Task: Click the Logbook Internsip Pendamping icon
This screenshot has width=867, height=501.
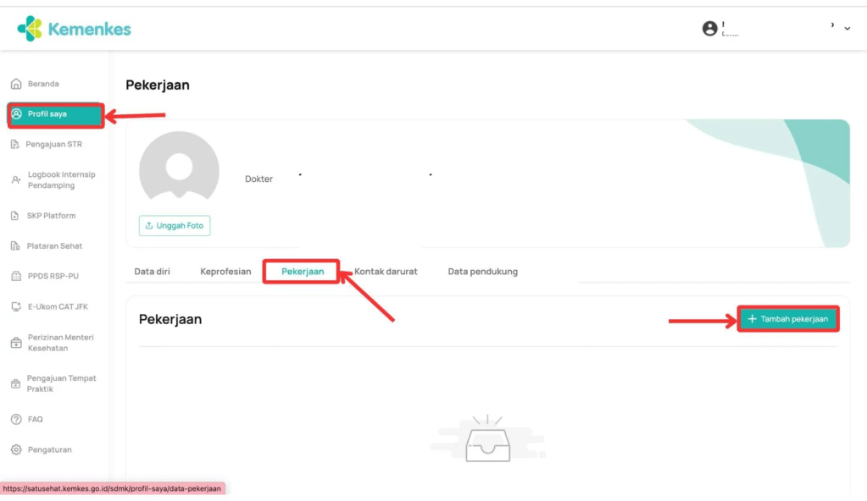Action: [x=15, y=180]
